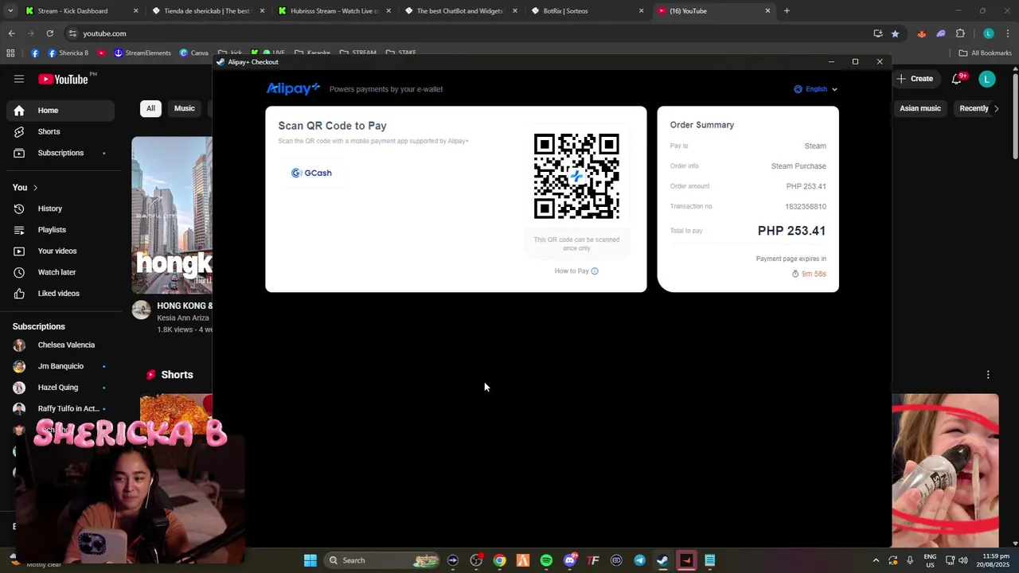
Task: Open Liked videos in sidebar
Action: tap(61, 294)
